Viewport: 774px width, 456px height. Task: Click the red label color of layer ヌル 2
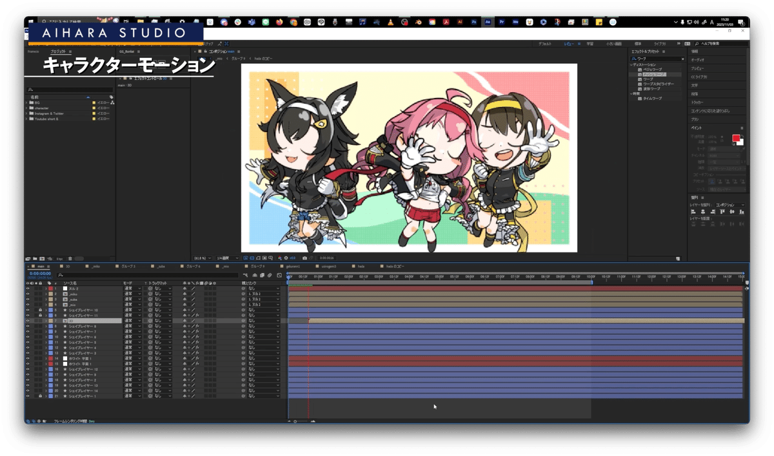50,289
